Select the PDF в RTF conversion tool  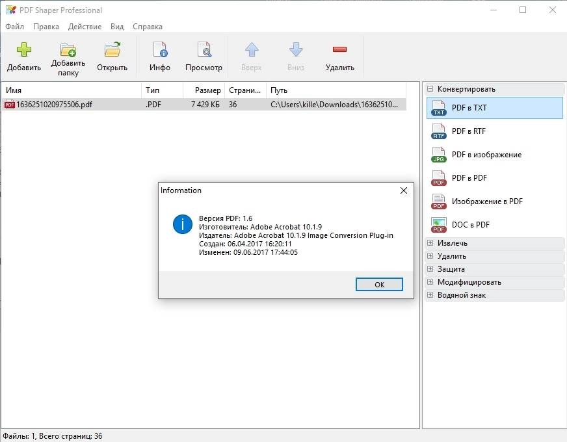[x=495, y=131]
